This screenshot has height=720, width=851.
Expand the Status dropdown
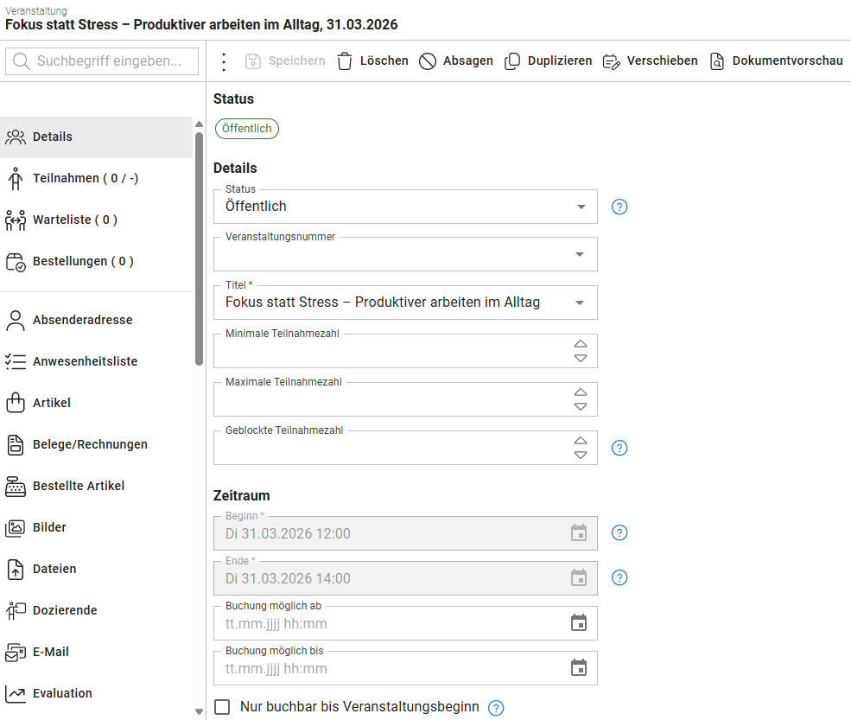click(x=580, y=207)
